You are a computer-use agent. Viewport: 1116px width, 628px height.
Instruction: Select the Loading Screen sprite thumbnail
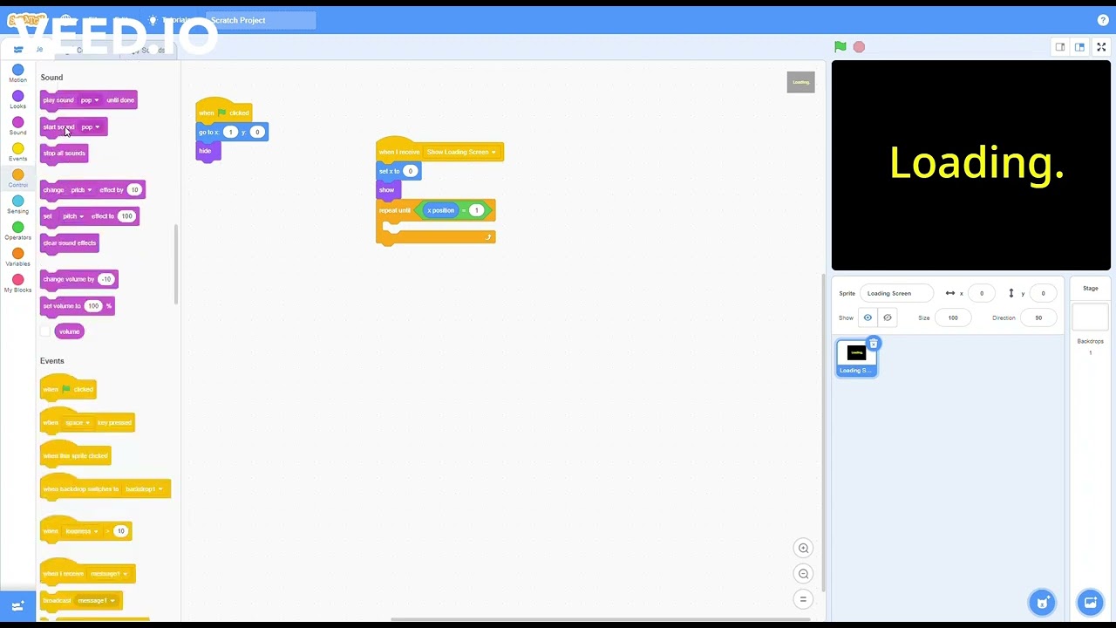pos(856,358)
